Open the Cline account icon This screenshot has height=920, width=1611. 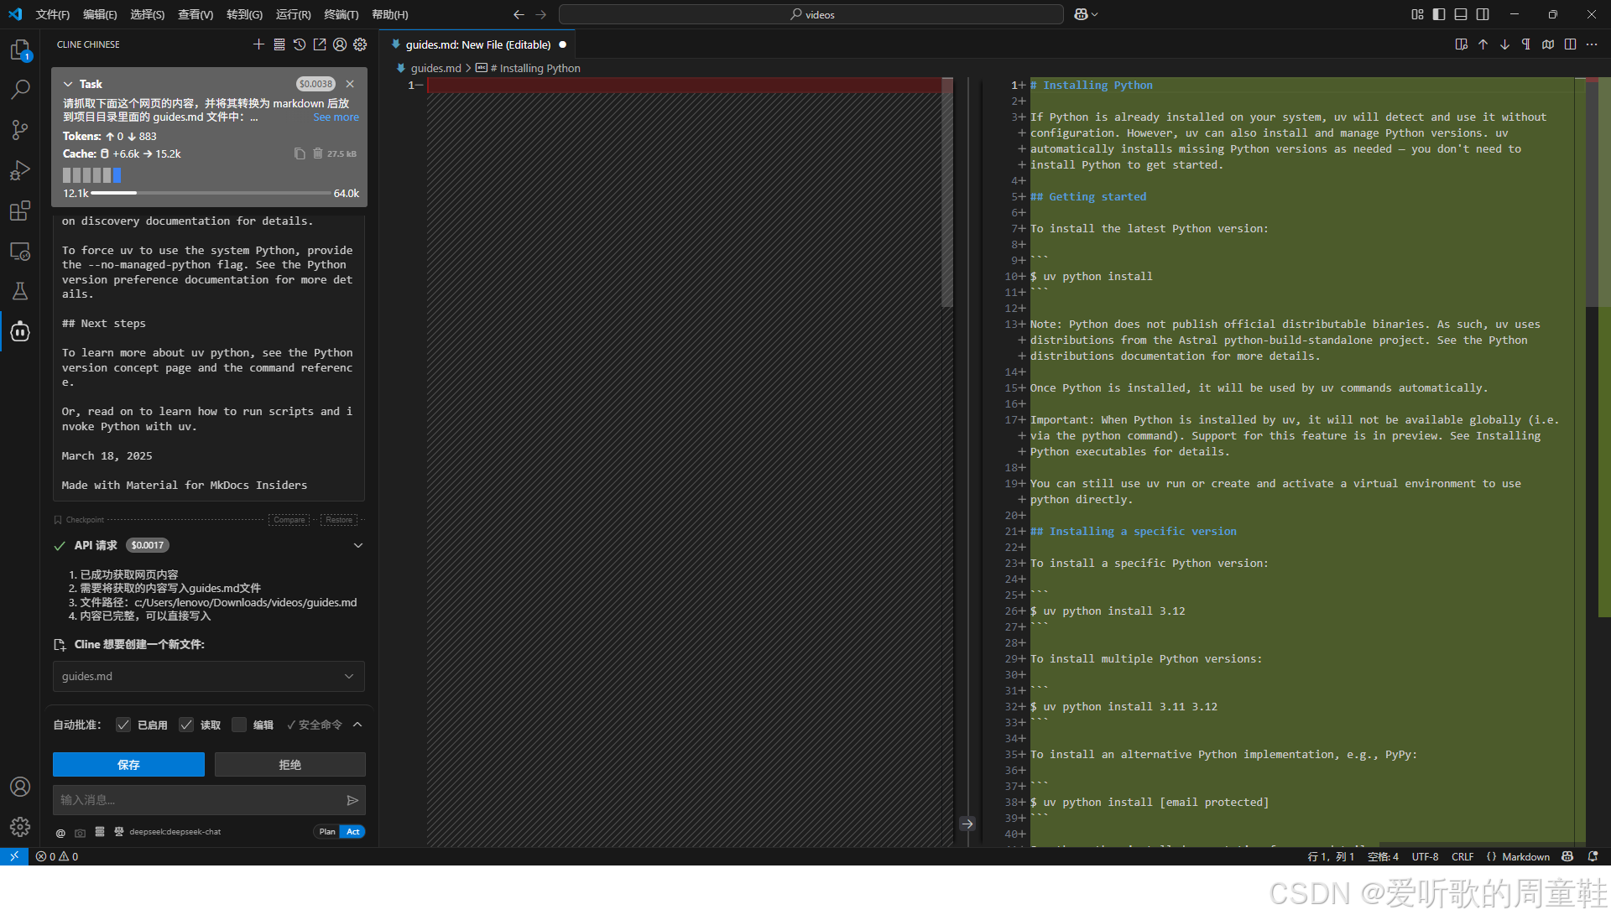340,44
